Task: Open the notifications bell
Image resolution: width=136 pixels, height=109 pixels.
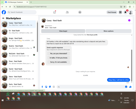Action: pyautogui.click(x=125, y=12)
